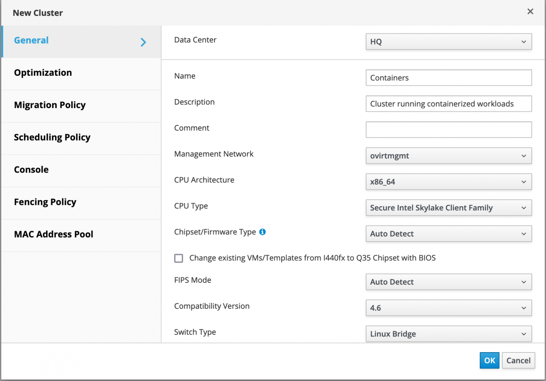Screen dimensions: 546x381
Task: Open the MAC Address Pool section
Action: coord(53,234)
